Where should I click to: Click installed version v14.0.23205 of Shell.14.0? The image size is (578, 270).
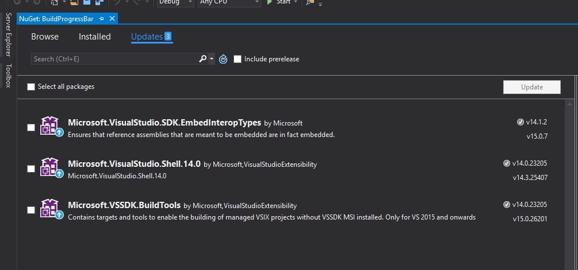coord(530,163)
